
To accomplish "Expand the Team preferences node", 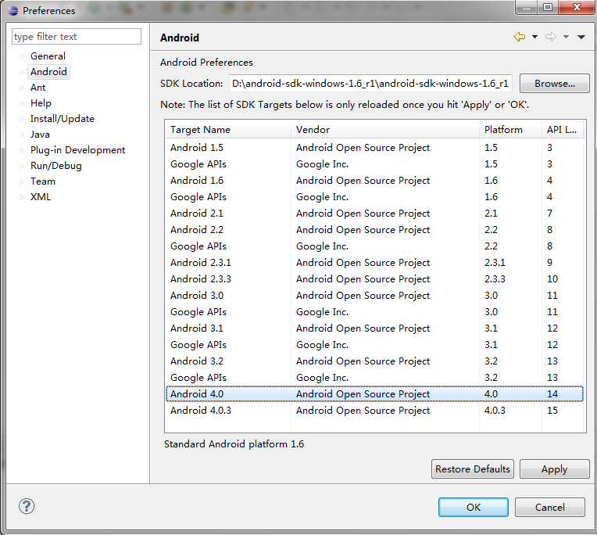I will pos(22,181).
